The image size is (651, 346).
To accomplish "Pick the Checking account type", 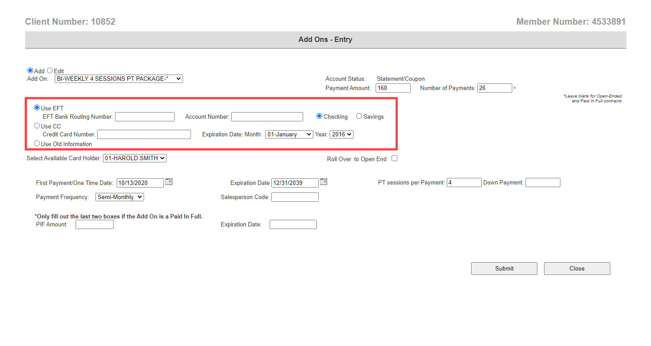I will coord(320,116).
